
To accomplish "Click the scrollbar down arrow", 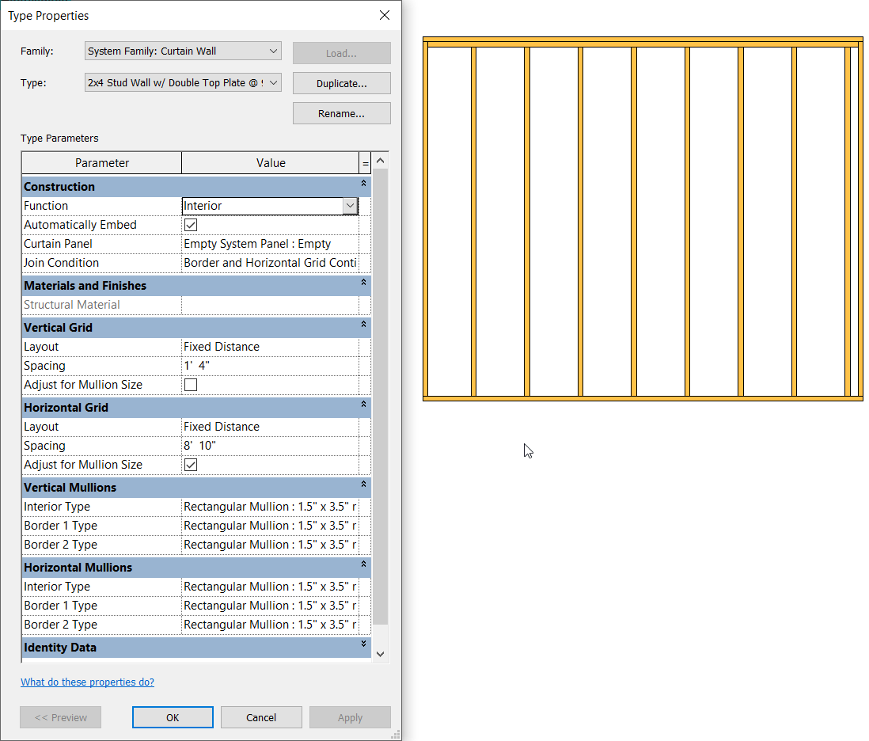I will (381, 653).
